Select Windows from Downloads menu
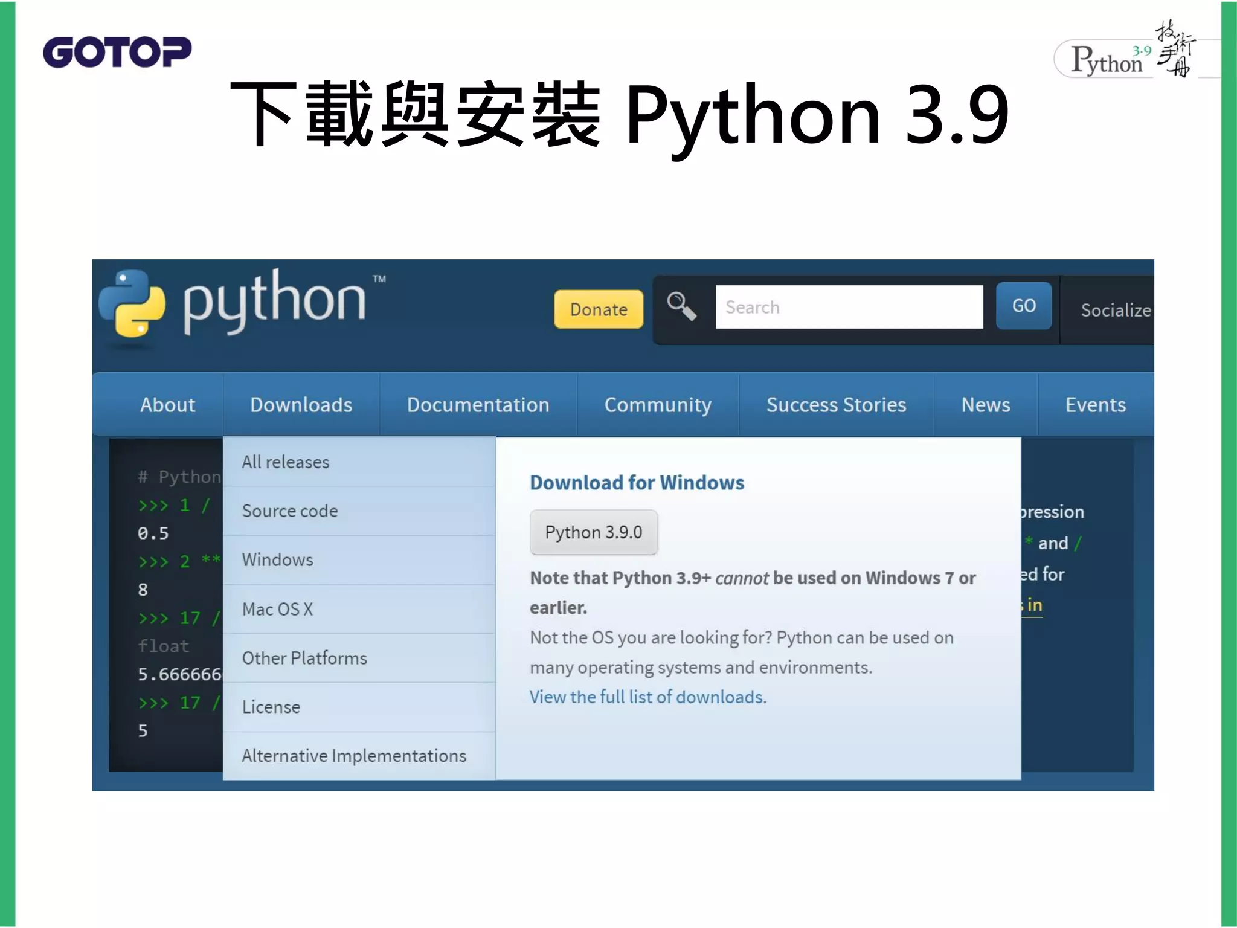 359,560
